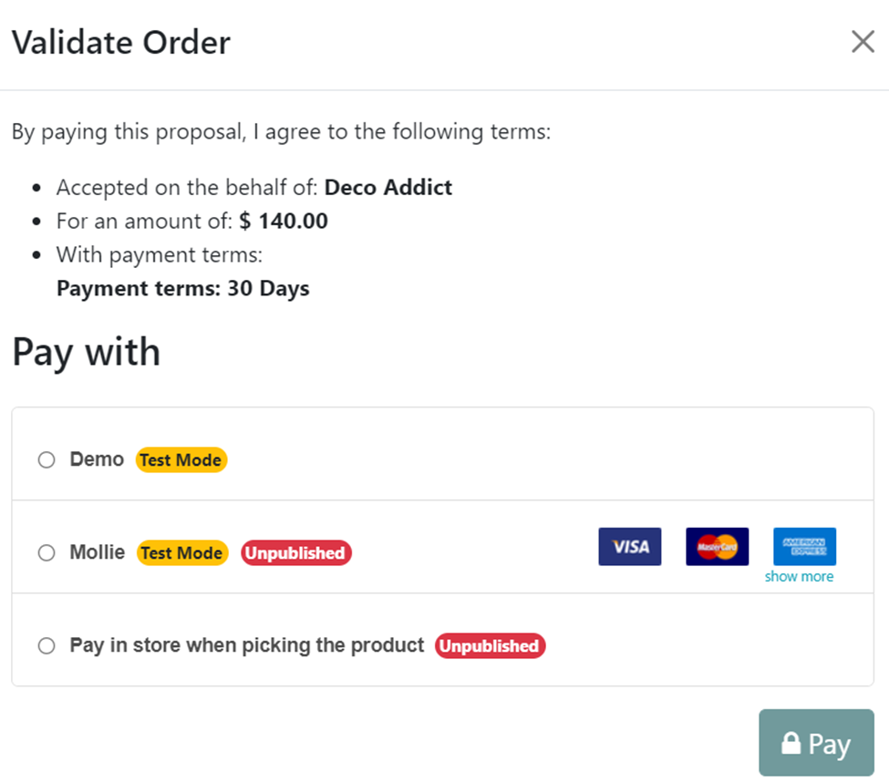Click the $ 140.00 amount

(x=284, y=222)
